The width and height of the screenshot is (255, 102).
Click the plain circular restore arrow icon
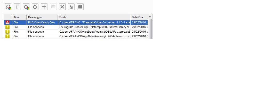point(35,7)
